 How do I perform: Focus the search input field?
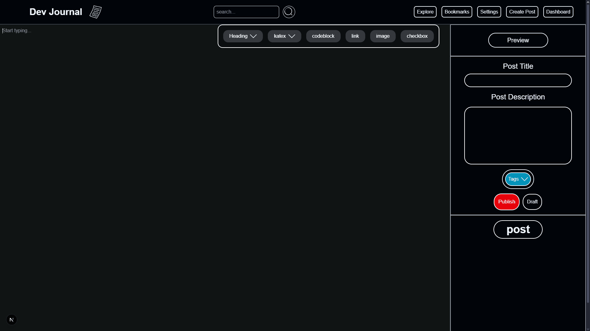tap(246, 12)
